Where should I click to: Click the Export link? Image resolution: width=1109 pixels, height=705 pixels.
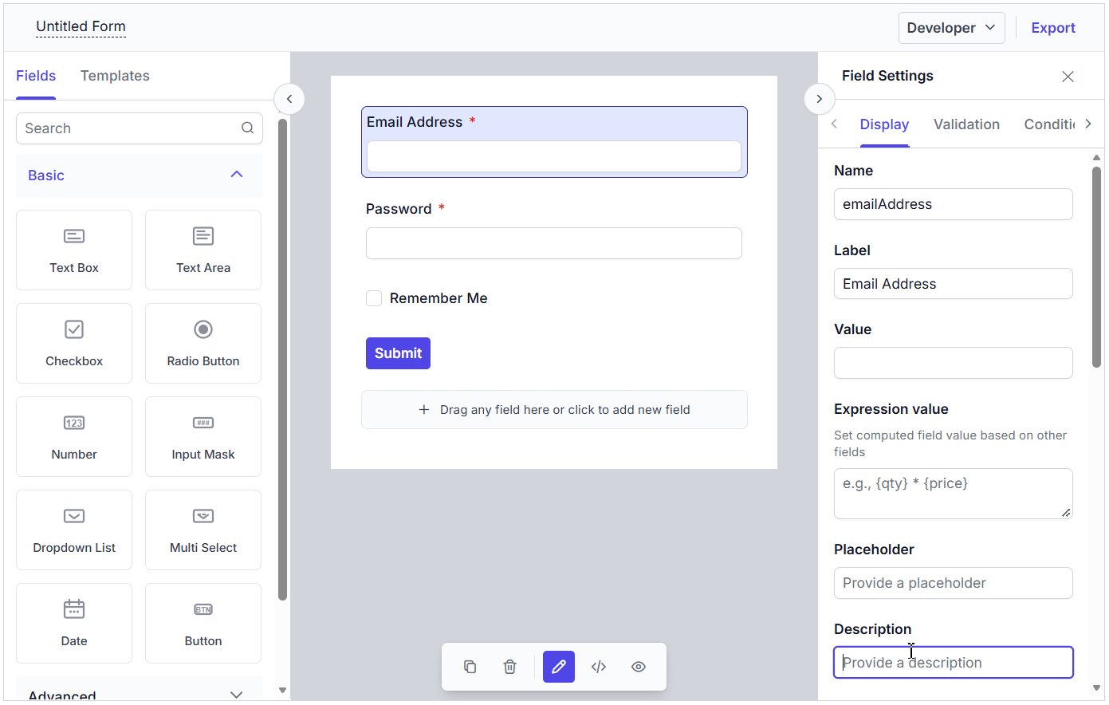pyautogui.click(x=1053, y=28)
